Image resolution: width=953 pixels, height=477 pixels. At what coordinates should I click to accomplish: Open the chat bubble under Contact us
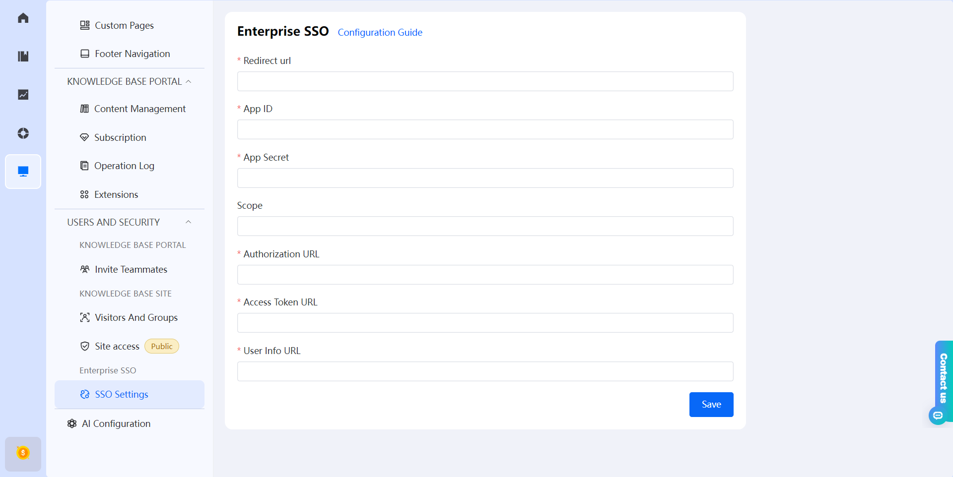pos(939,416)
